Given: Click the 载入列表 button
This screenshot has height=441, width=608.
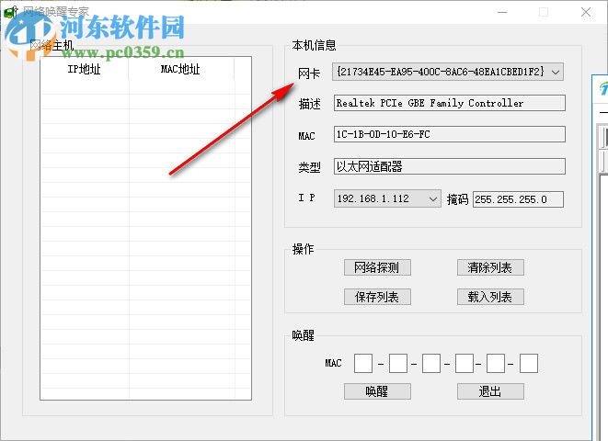Looking at the screenshot, I should click(490, 297).
